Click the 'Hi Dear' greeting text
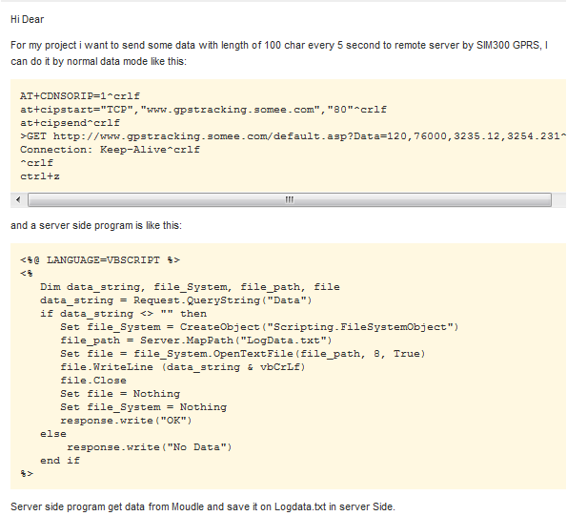567x516 pixels. pos(27,19)
